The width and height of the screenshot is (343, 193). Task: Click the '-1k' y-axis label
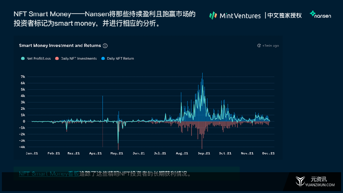(22, 128)
